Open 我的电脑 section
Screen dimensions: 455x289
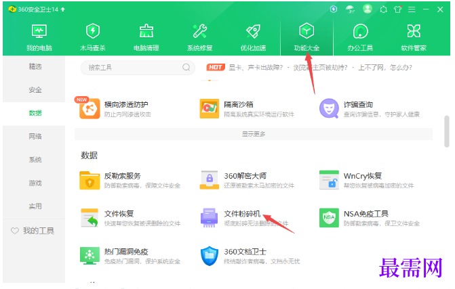tap(39, 38)
